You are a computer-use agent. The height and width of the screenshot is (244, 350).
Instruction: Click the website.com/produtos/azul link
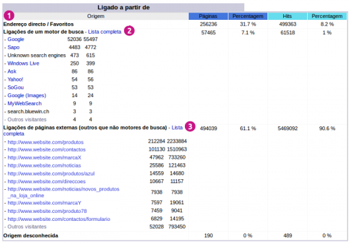(x=51, y=174)
